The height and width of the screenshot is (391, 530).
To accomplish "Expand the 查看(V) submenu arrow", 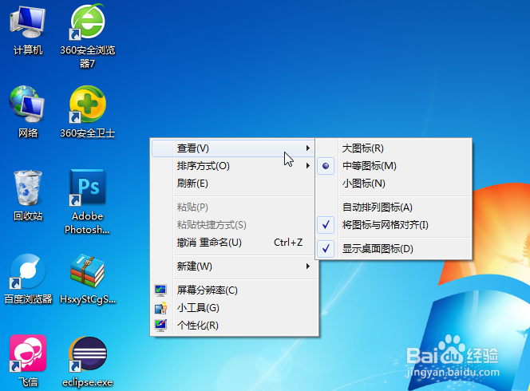I will point(307,148).
